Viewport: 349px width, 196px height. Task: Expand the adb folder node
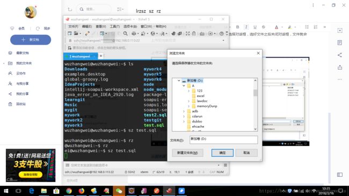(184, 111)
